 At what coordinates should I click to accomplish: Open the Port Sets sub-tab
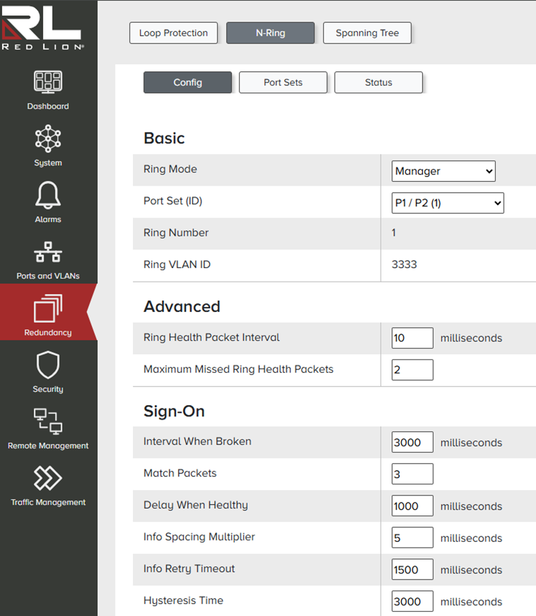click(x=283, y=83)
